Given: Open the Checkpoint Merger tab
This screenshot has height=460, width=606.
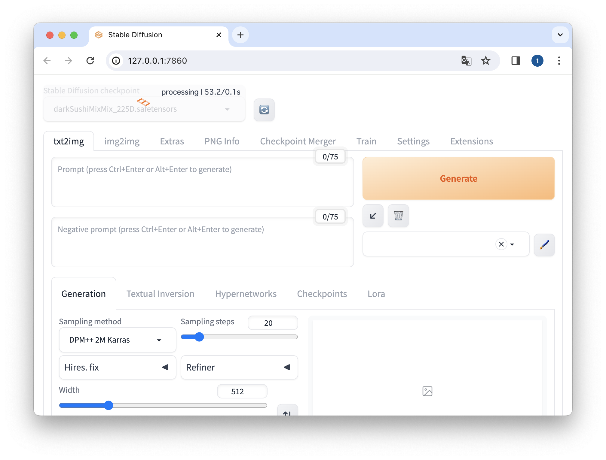Looking at the screenshot, I should [298, 141].
